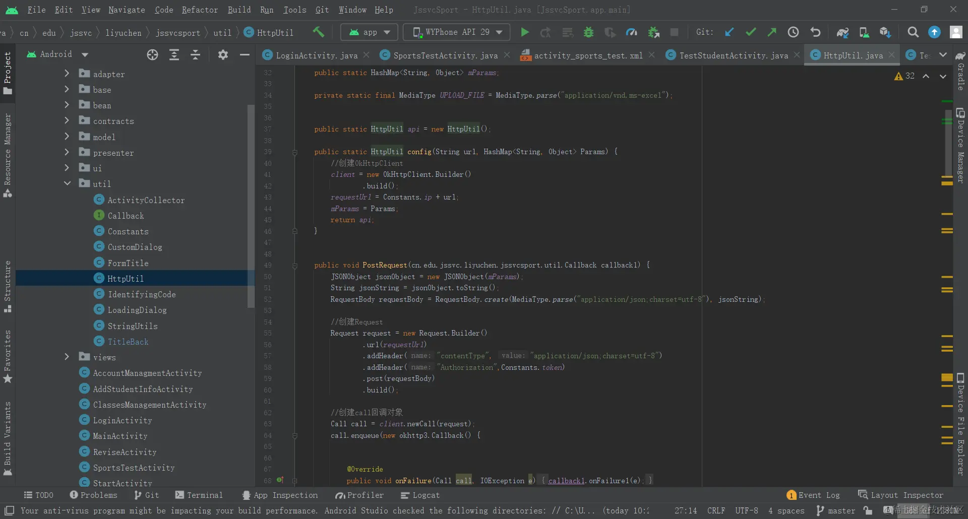Open the Refactor menu
This screenshot has width=968, height=519.
pyautogui.click(x=200, y=10)
